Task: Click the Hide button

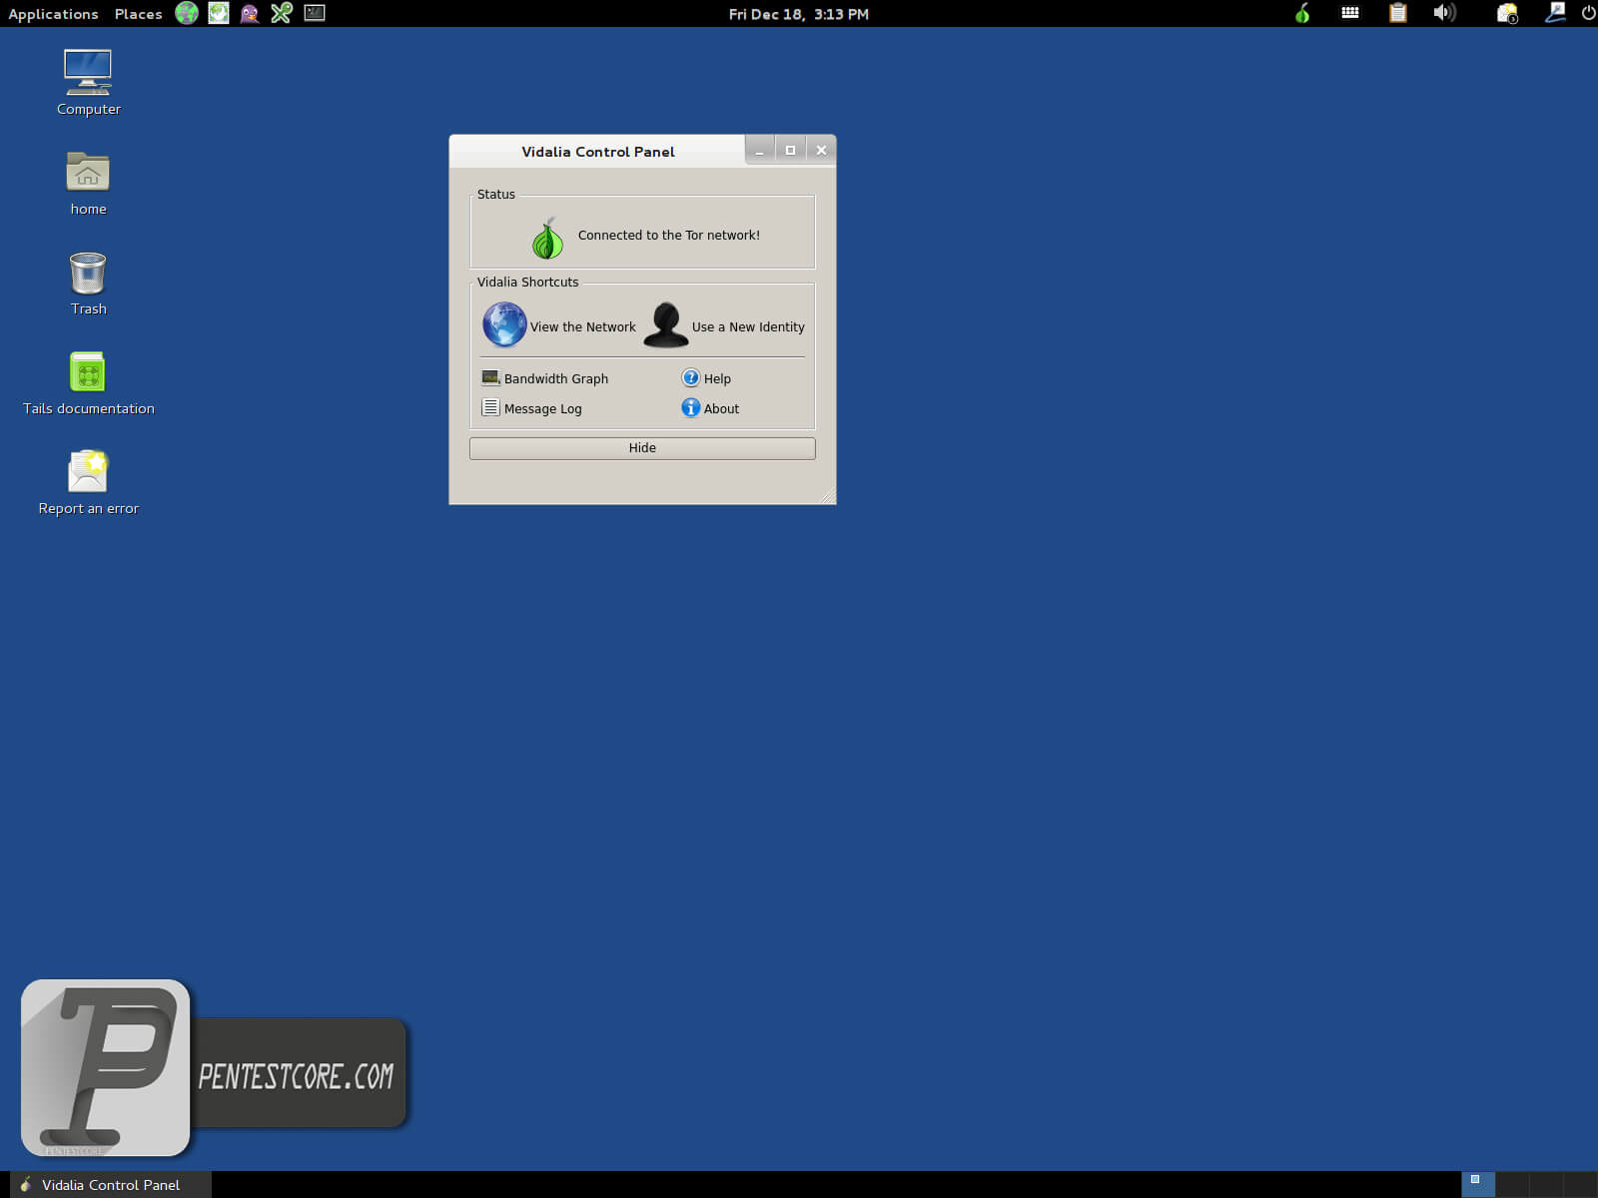Action: click(642, 448)
